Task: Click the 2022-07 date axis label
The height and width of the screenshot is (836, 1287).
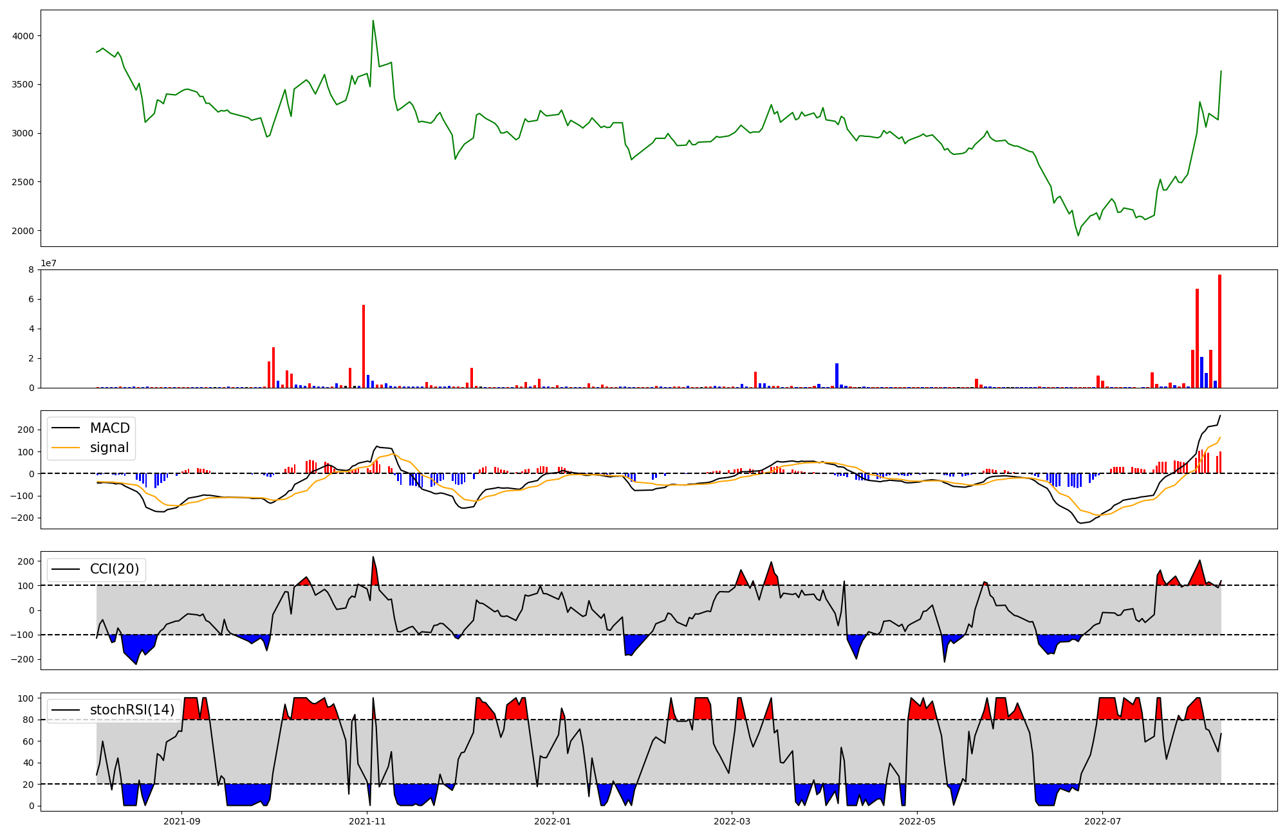Action: (1102, 821)
